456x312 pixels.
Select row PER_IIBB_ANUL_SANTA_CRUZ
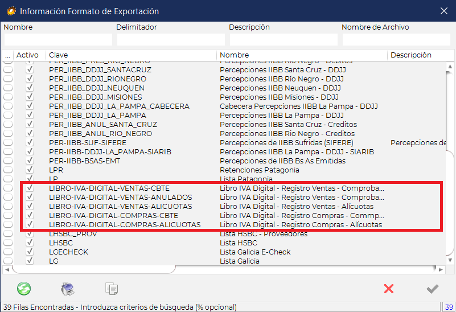point(224,125)
